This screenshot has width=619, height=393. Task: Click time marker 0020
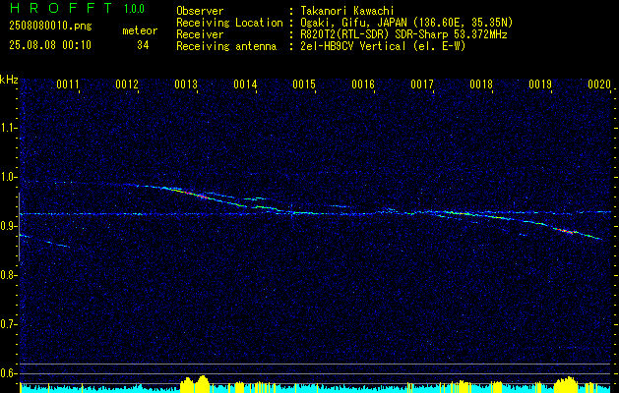[599, 84]
